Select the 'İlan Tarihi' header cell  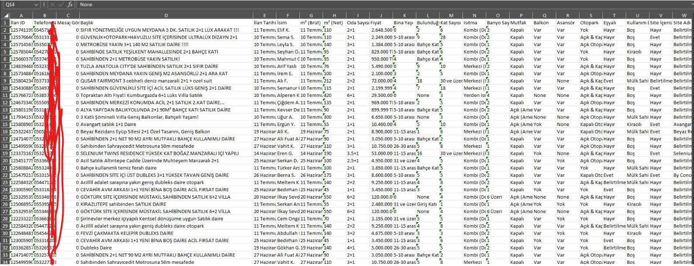click(x=265, y=23)
